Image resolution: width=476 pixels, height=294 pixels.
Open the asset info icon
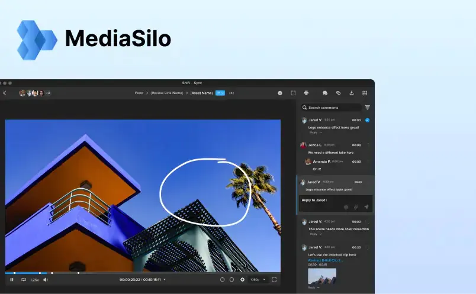pyautogui.click(x=280, y=93)
